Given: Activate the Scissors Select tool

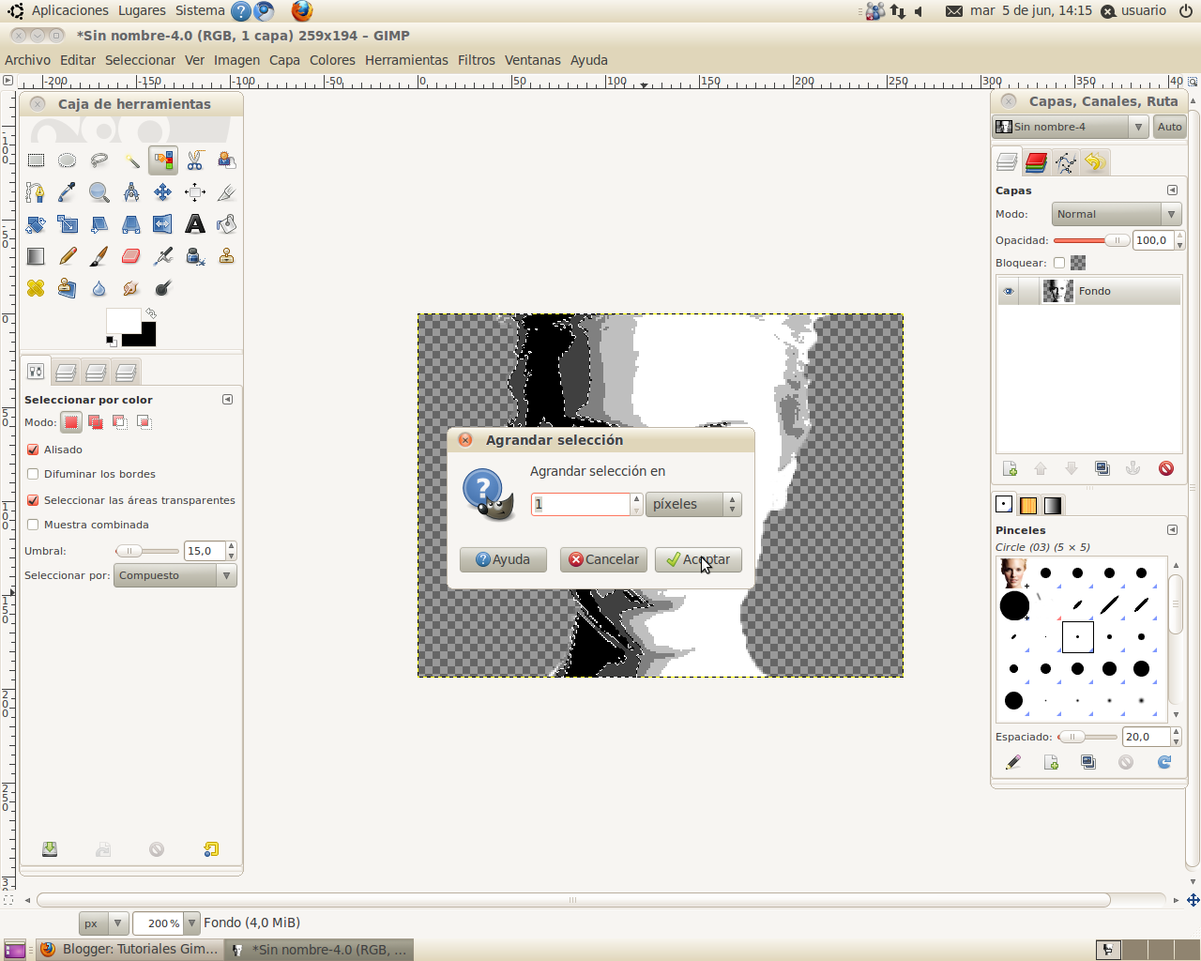Looking at the screenshot, I should point(194,160).
